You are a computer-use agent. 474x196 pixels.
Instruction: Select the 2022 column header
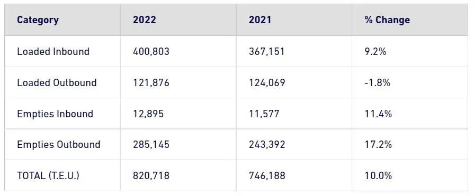click(145, 20)
